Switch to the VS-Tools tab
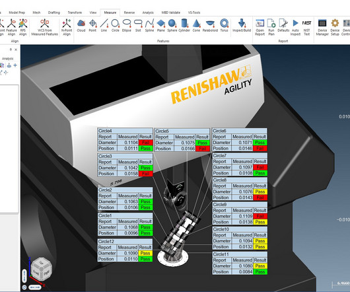The image size is (350, 292). (194, 13)
